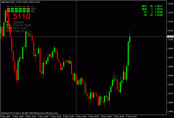The width and height of the screenshot is (174, 118).
Task: Click the 1.5038 value in H1 row
Action: (159, 12)
